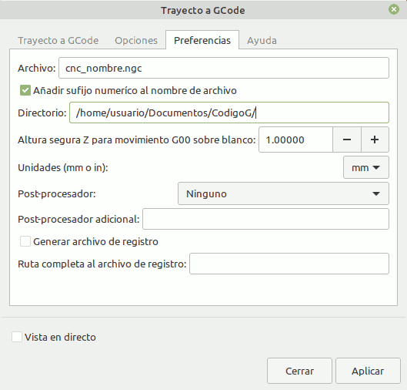
Task: Increase the safe Z height with plus button
Action: [375, 140]
